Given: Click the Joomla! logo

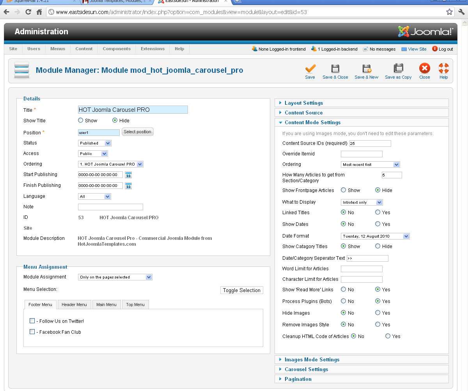Looking at the screenshot, I should point(425,32).
